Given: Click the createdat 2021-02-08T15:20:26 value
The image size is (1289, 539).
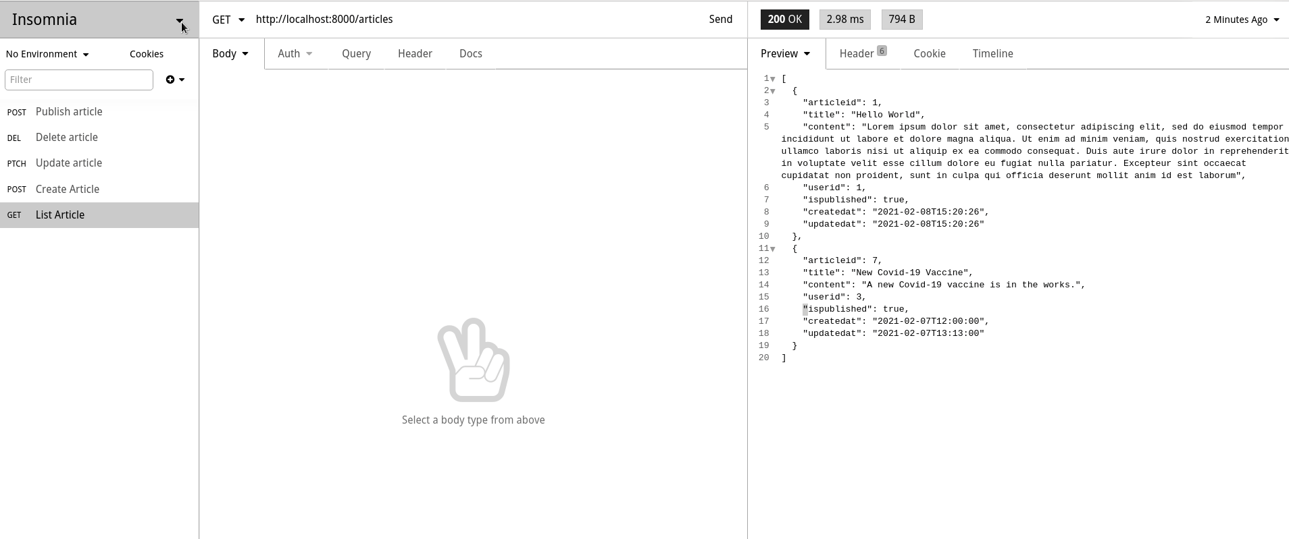Looking at the screenshot, I should coord(928,212).
